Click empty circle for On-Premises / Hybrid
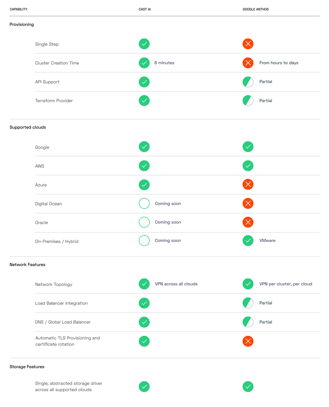 [x=144, y=241]
